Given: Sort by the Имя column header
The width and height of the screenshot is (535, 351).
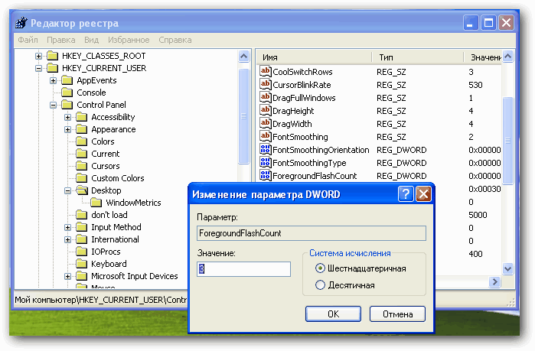Looking at the screenshot, I should pos(314,57).
